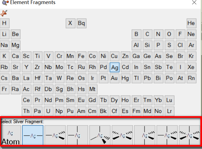
Task: Choose the rightmost silver fragment
Action: (189, 135)
